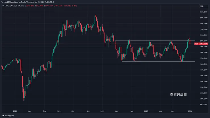This screenshot has height=118, width=210.
Task: Click the 1800.0000 price axis label
Action: (x=203, y=52)
